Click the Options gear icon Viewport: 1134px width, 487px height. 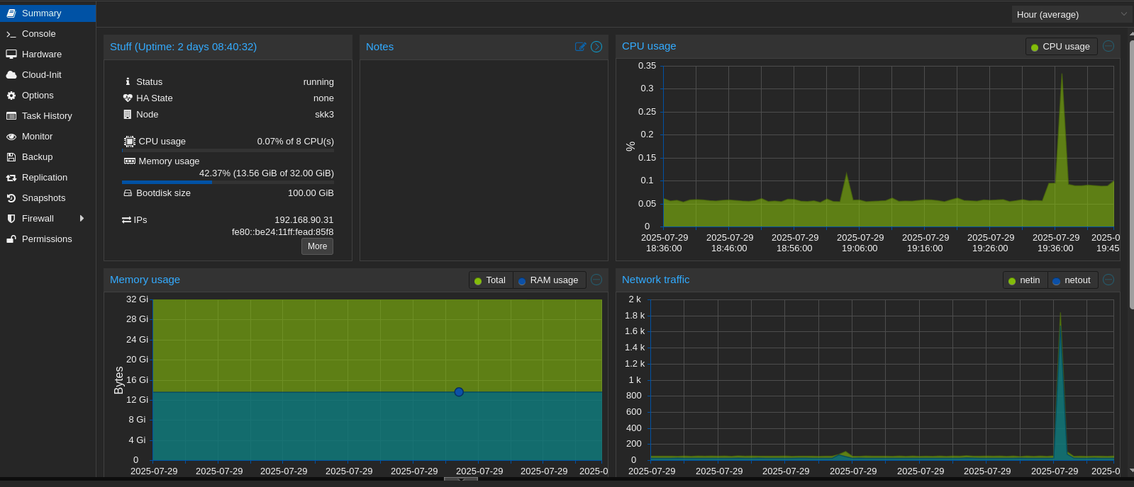point(11,96)
